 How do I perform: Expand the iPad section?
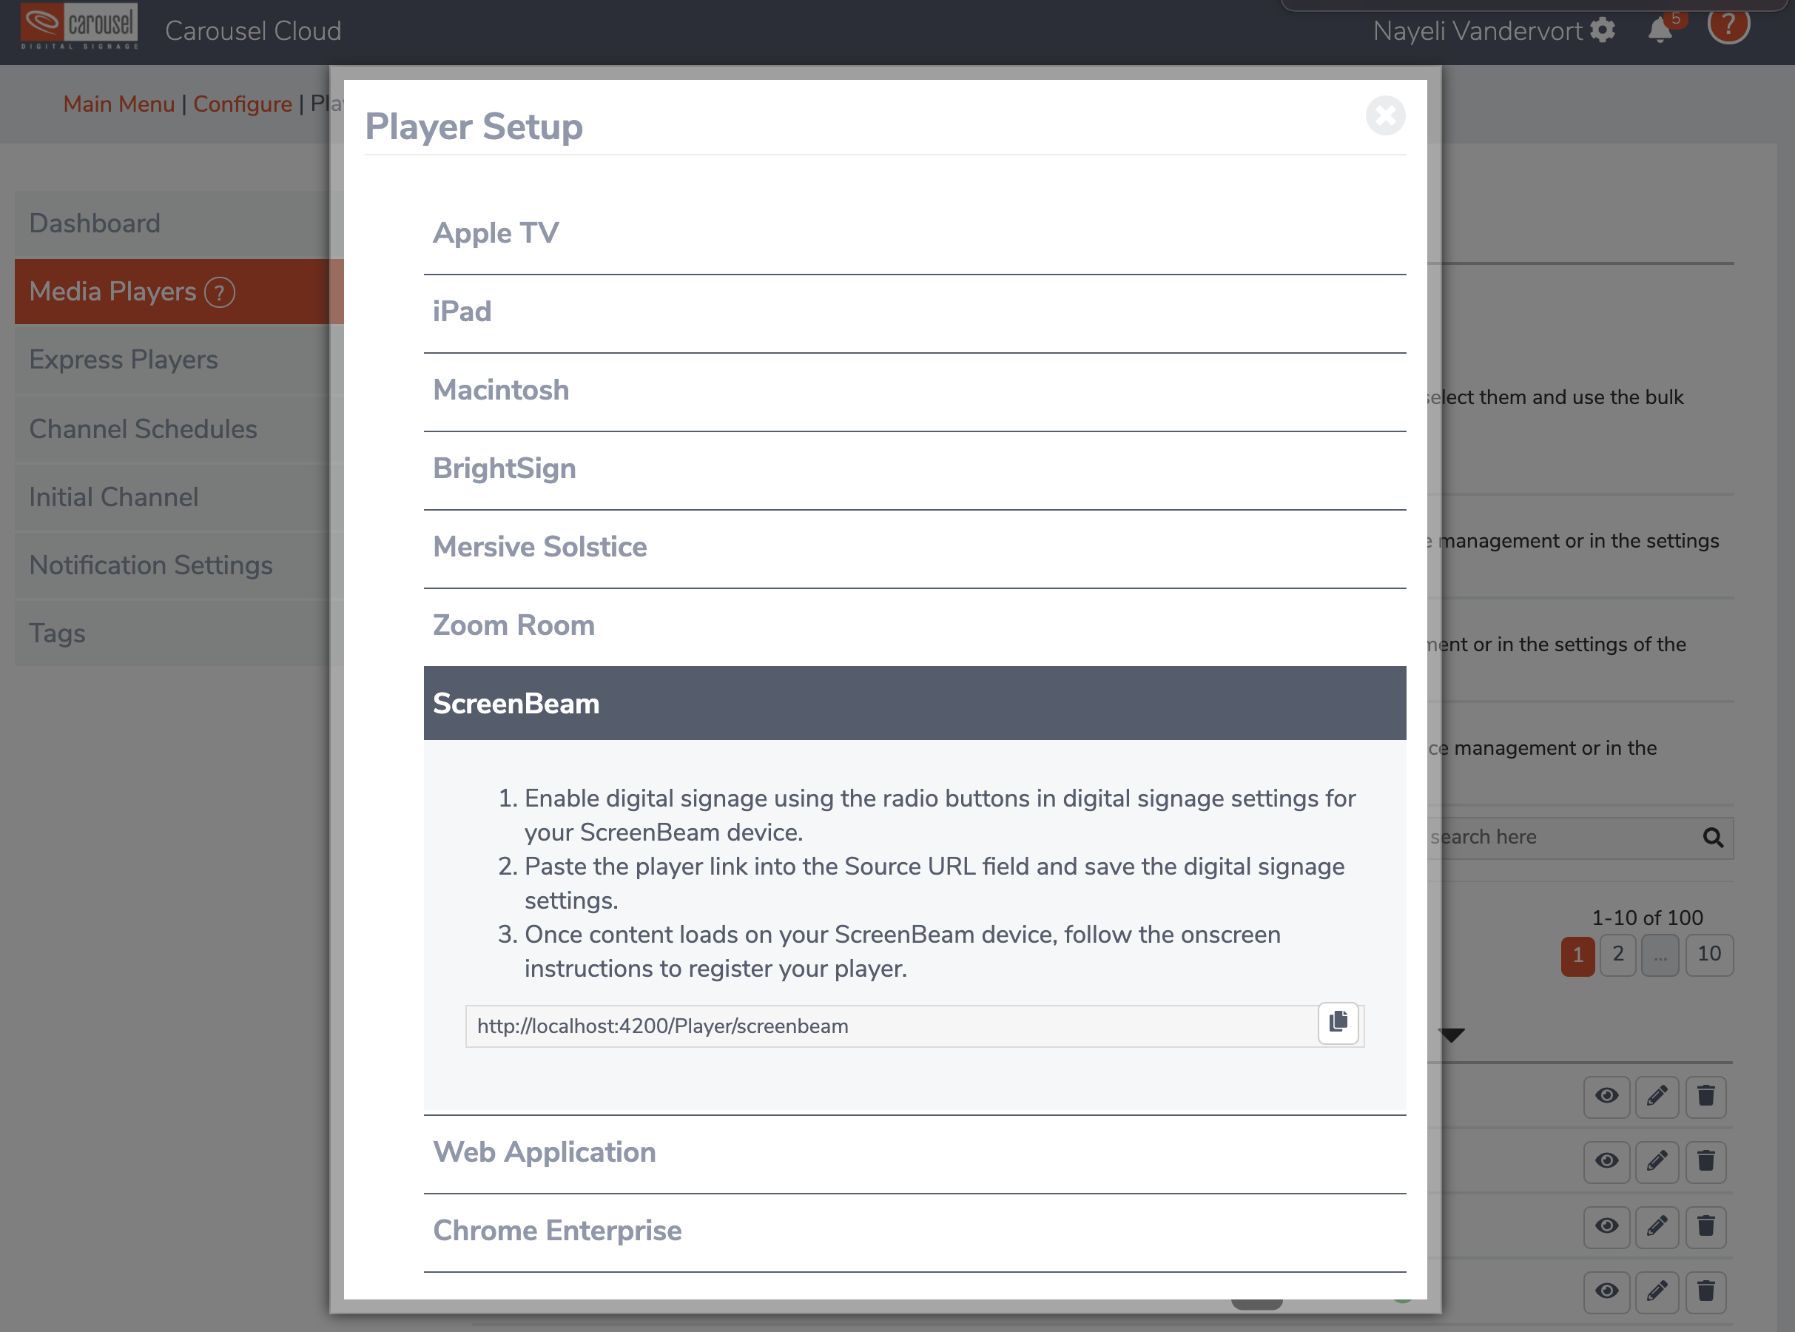pyautogui.click(x=915, y=313)
